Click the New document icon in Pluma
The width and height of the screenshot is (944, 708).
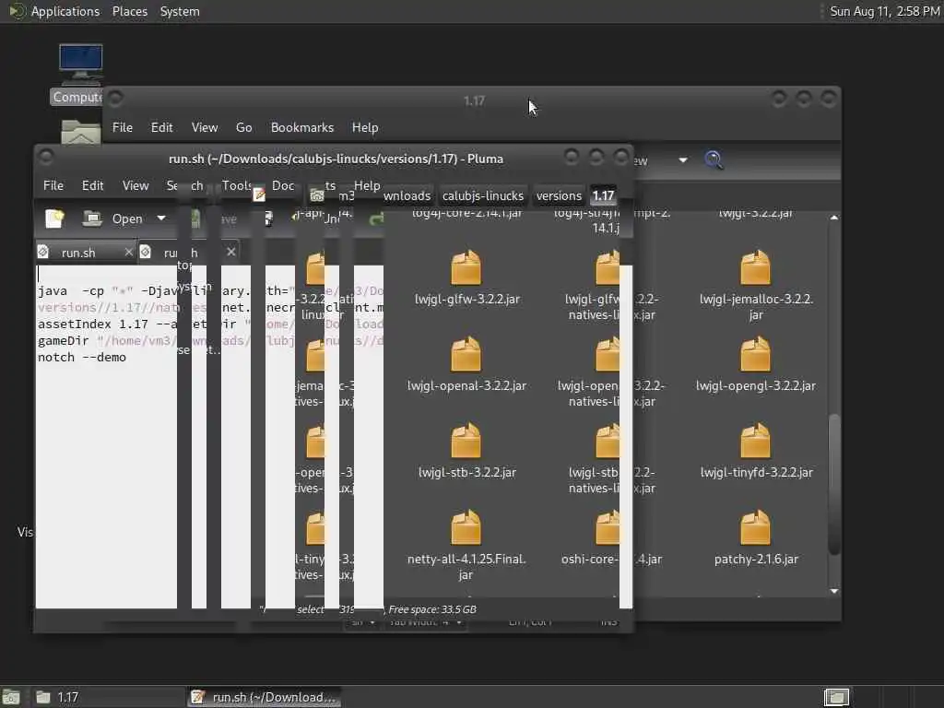click(x=54, y=218)
